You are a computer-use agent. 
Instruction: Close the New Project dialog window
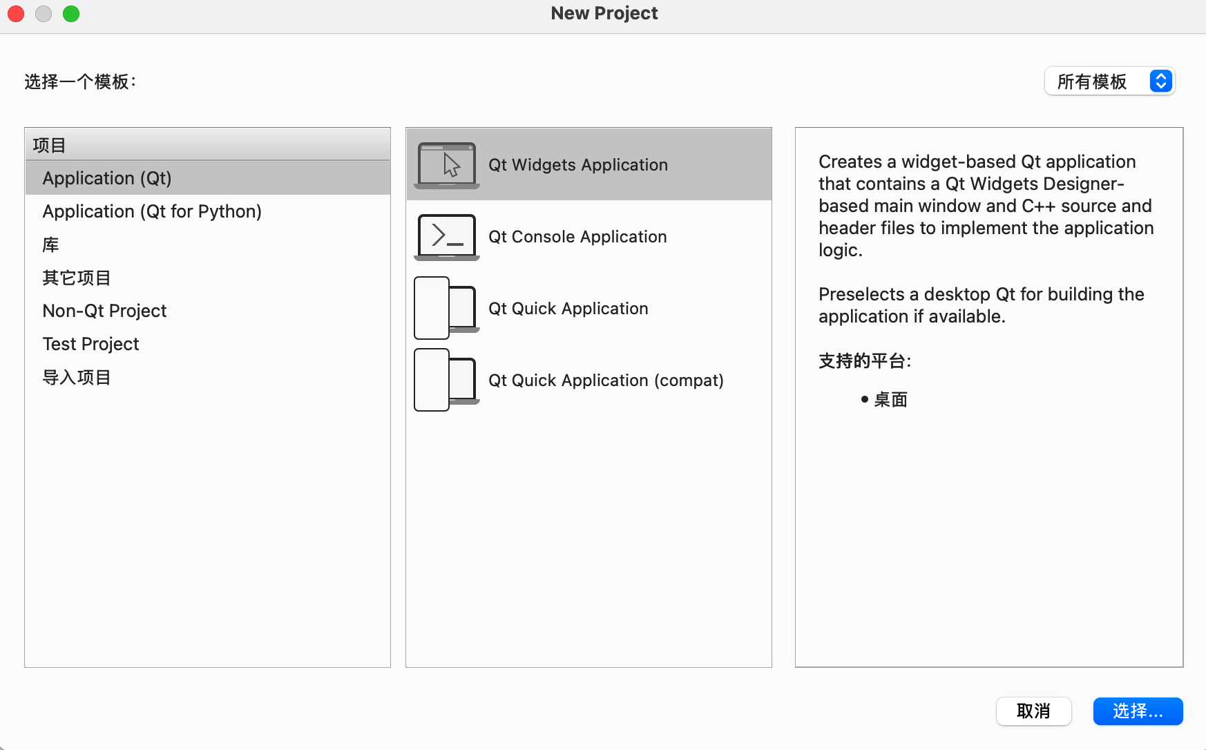[x=16, y=14]
